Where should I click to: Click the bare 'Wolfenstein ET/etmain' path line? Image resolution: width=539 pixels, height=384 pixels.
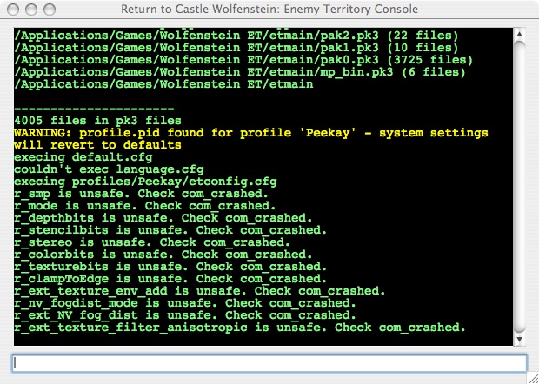(163, 84)
